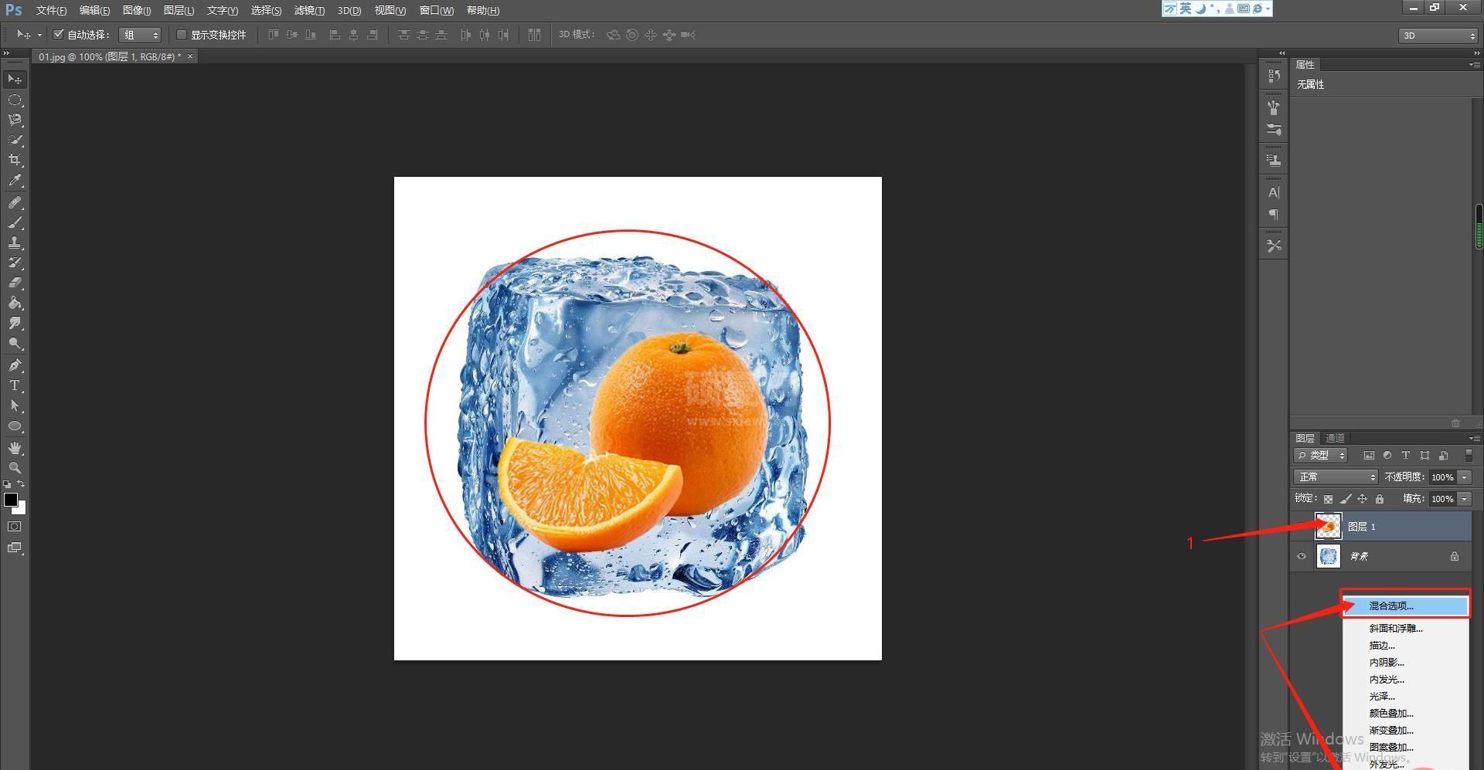The height and width of the screenshot is (770, 1484).
Task: Select the Pen tool
Action: click(15, 365)
